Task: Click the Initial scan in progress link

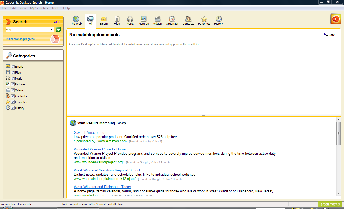Action: click(22, 39)
